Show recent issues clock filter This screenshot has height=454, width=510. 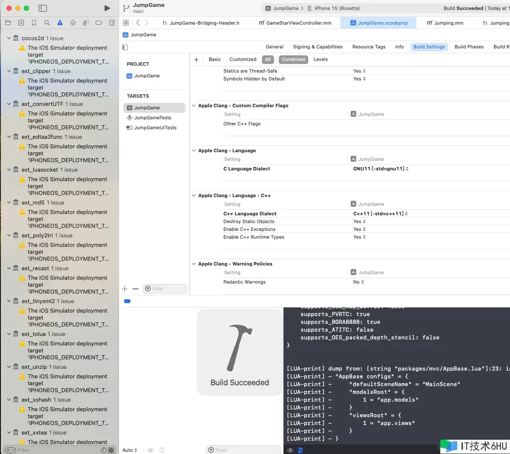point(103,450)
